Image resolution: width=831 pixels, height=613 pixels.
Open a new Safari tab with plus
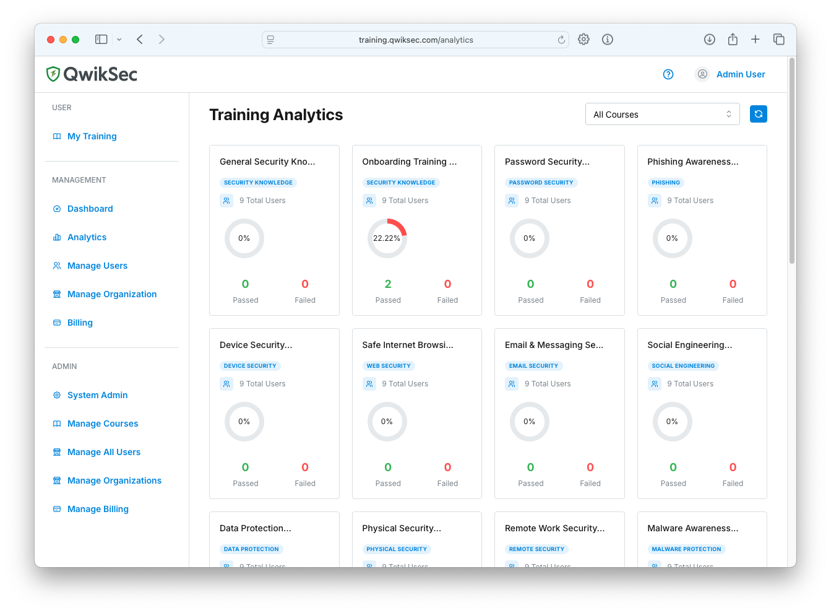pyautogui.click(x=756, y=40)
